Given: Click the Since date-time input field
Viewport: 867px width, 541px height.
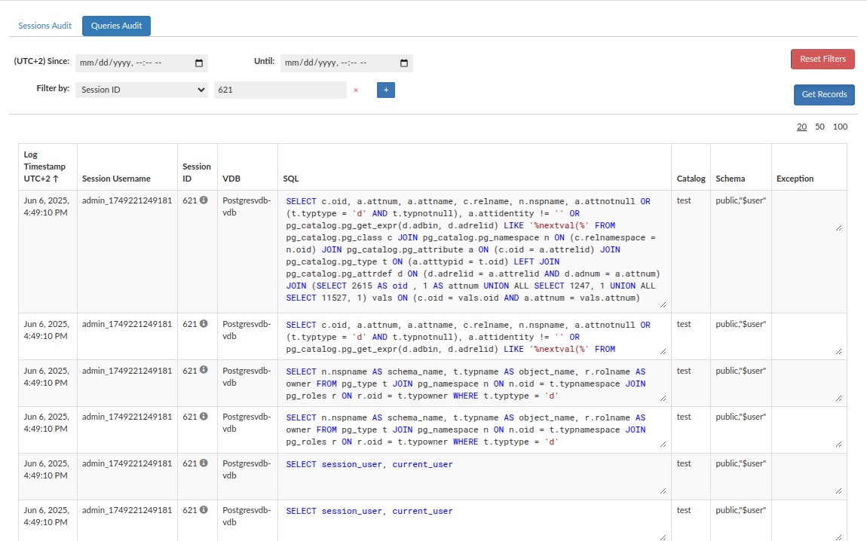Looking at the screenshot, I should 142,63.
